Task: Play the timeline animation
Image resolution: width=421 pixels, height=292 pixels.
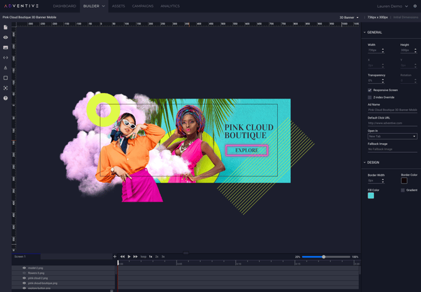Action: pos(129,257)
